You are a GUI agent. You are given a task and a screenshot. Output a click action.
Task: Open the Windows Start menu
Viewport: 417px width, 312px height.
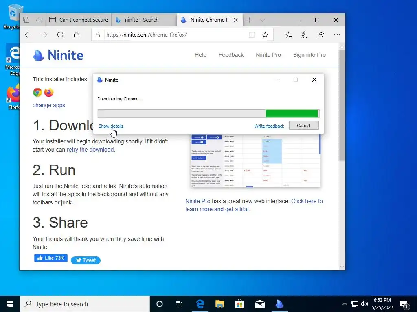[x=10, y=304]
